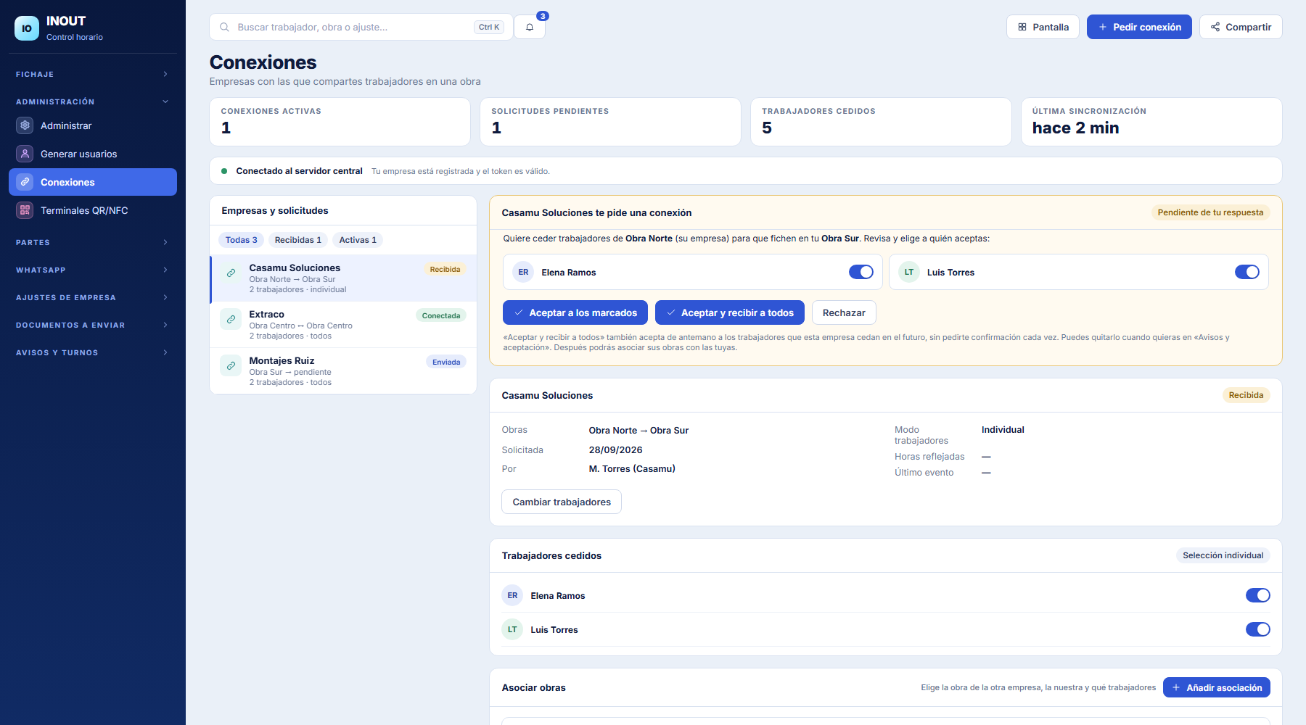Click Aceptar y recibir a todos
The image size is (1306, 725).
729,312
